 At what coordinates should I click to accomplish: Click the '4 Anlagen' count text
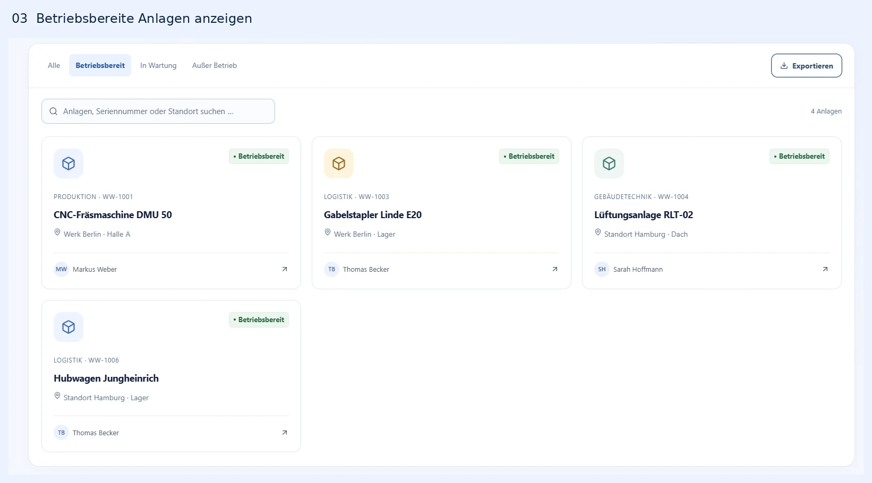[826, 111]
